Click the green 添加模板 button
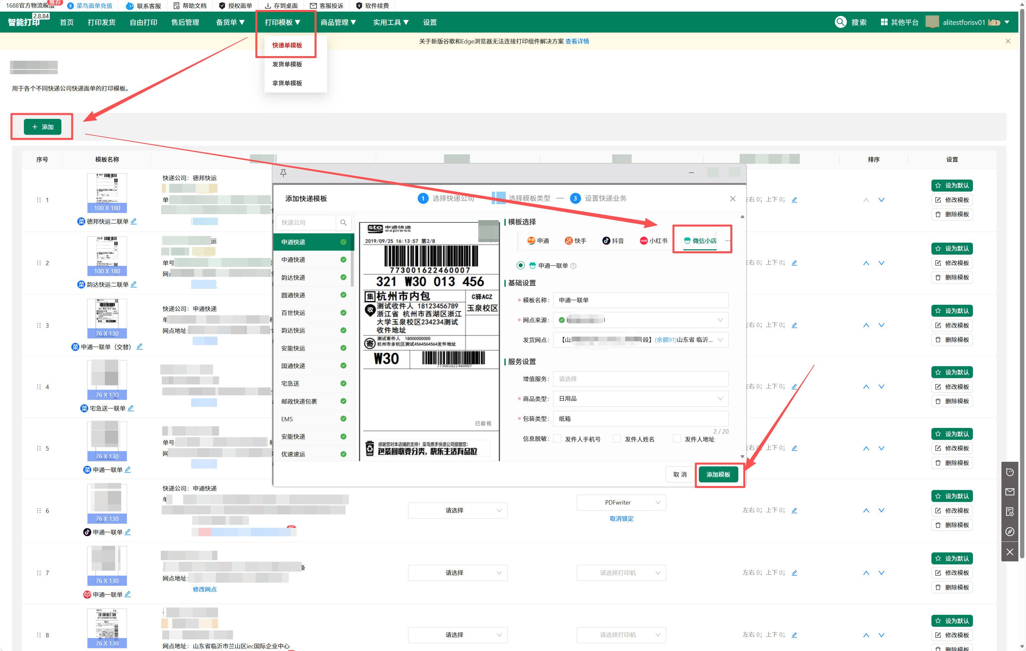The height and width of the screenshot is (651, 1026). pos(718,474)
